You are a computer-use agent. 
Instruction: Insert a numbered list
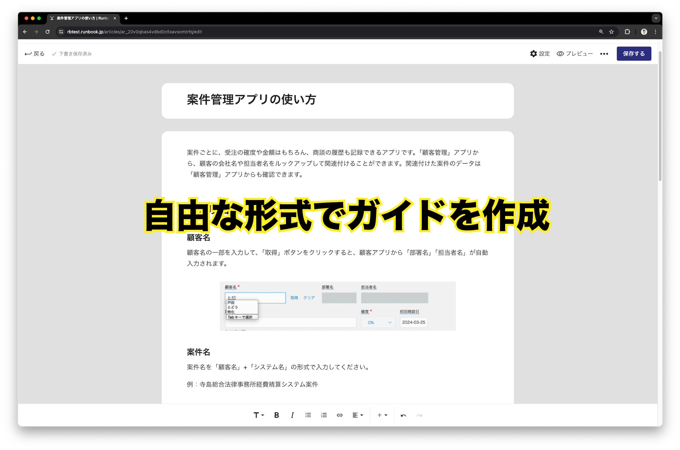click(x=324, y=415)
